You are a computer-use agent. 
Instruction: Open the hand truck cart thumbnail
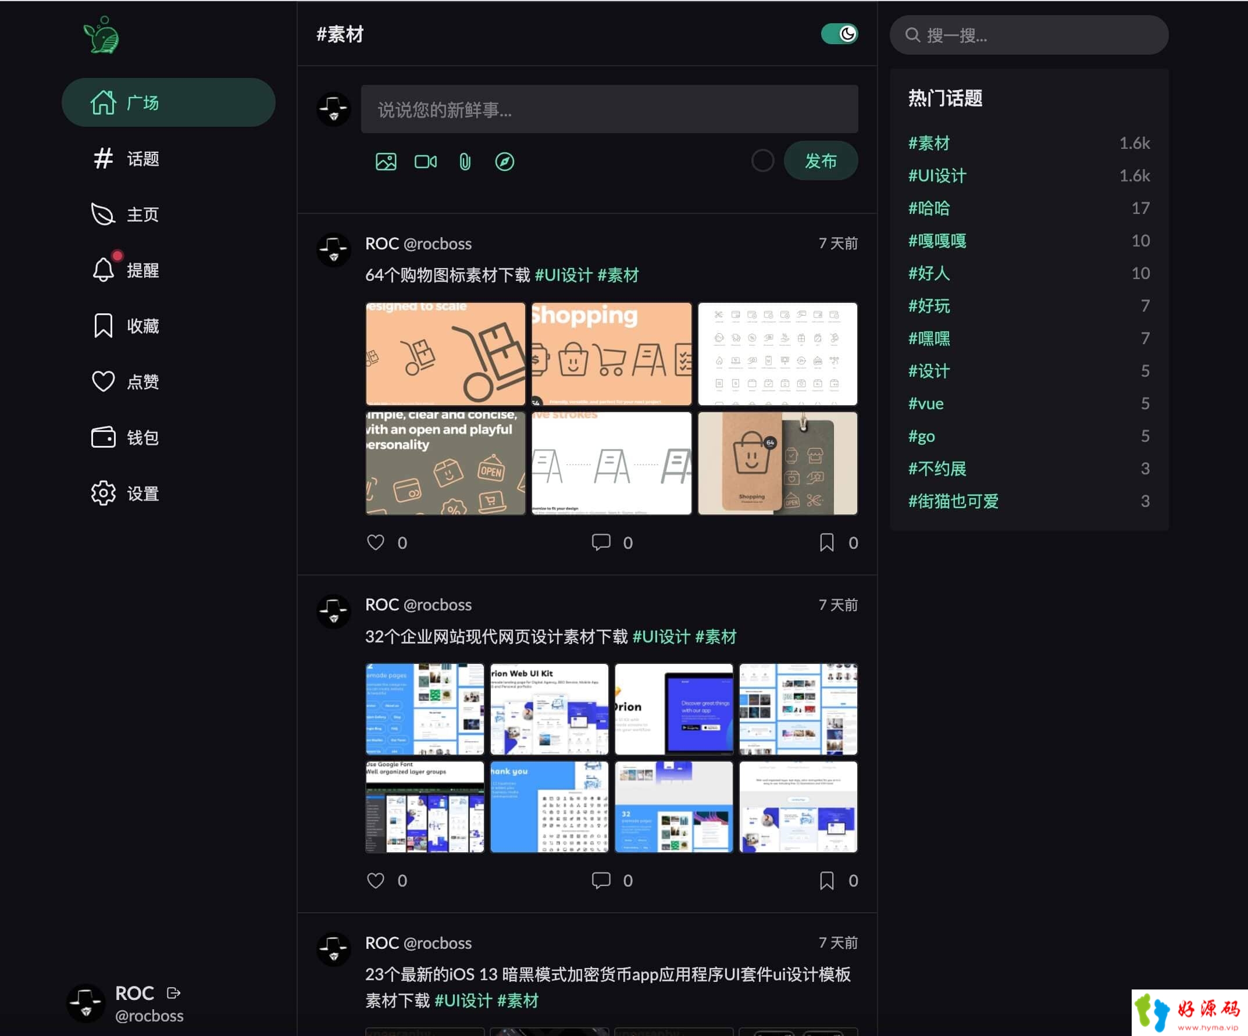coord(445,353)
